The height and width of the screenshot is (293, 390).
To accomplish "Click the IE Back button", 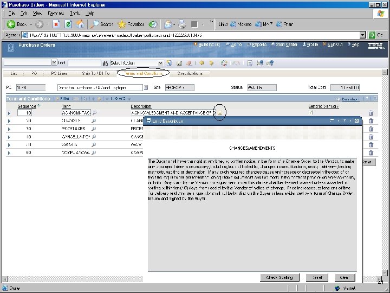I will pos(17,24).
